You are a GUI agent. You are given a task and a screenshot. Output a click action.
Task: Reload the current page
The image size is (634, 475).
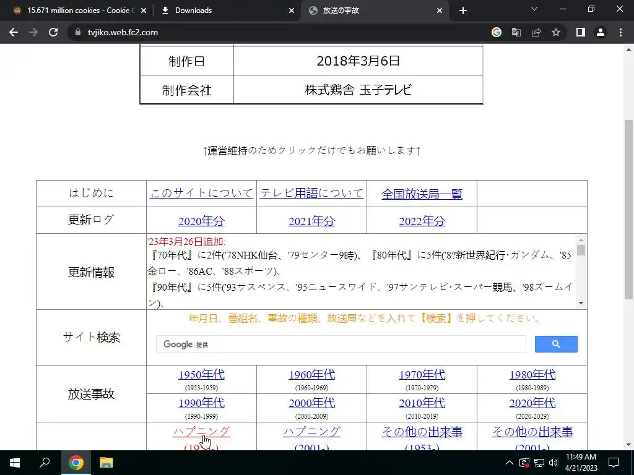[53, 32]
